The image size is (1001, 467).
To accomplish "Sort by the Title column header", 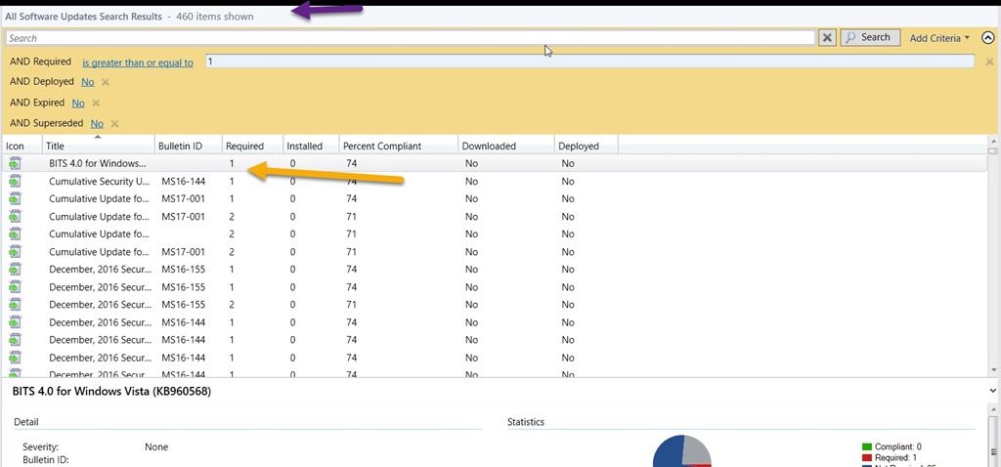I will click(x=99, y=147).
